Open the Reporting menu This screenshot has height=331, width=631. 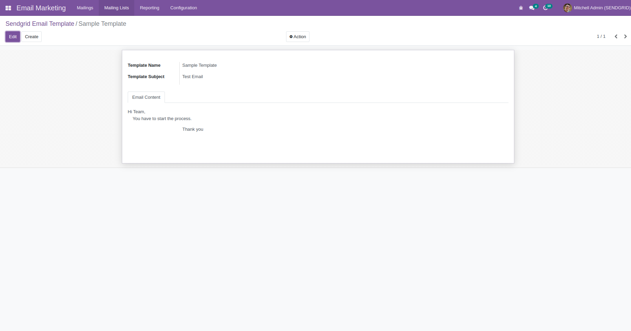tap(149, 8)
